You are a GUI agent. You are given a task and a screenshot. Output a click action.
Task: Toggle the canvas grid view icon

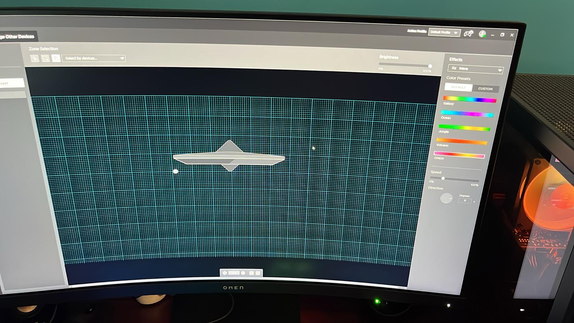[x=258, y=273]
